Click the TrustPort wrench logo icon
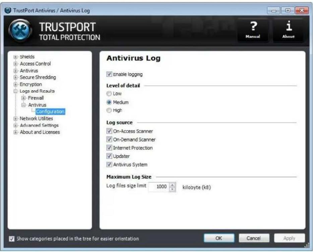Image resolution: width=313 pixels, height=252 pixels. (20, 31)
